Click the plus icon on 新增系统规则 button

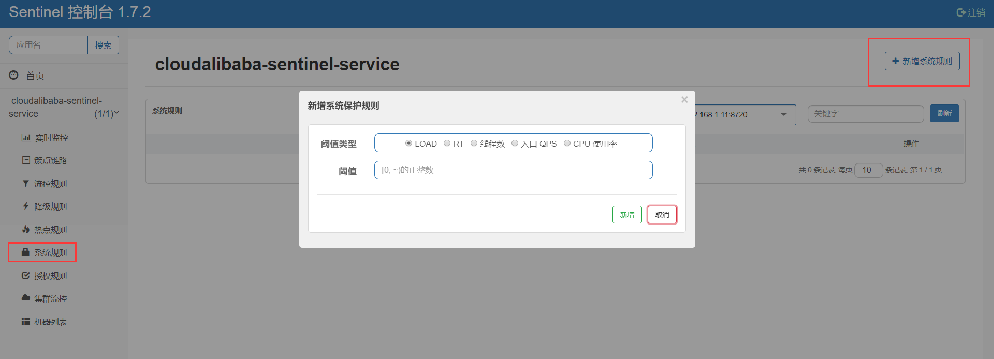tap(895, 61)
